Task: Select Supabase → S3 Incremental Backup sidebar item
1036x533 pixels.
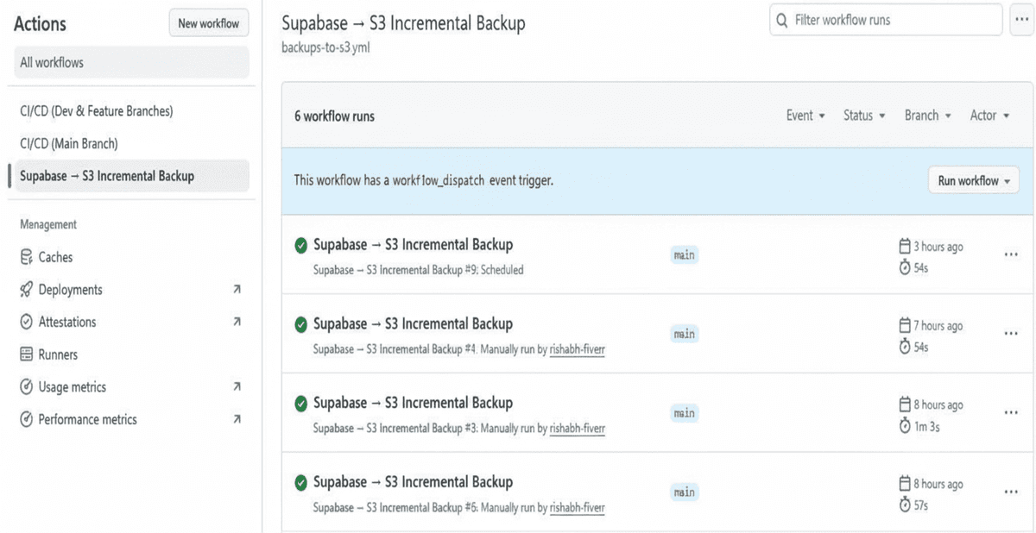Action: pyautogui.click(x=131, y=176)
